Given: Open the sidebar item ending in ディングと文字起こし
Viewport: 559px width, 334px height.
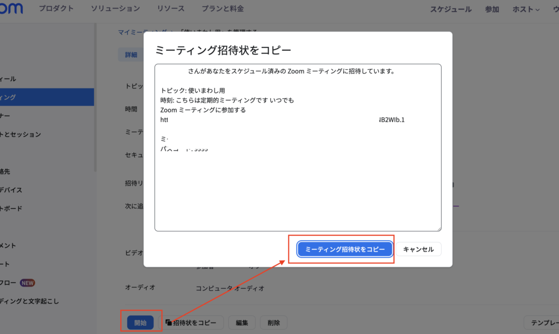Looking at the screenshot, I should (x=29, y=301).
